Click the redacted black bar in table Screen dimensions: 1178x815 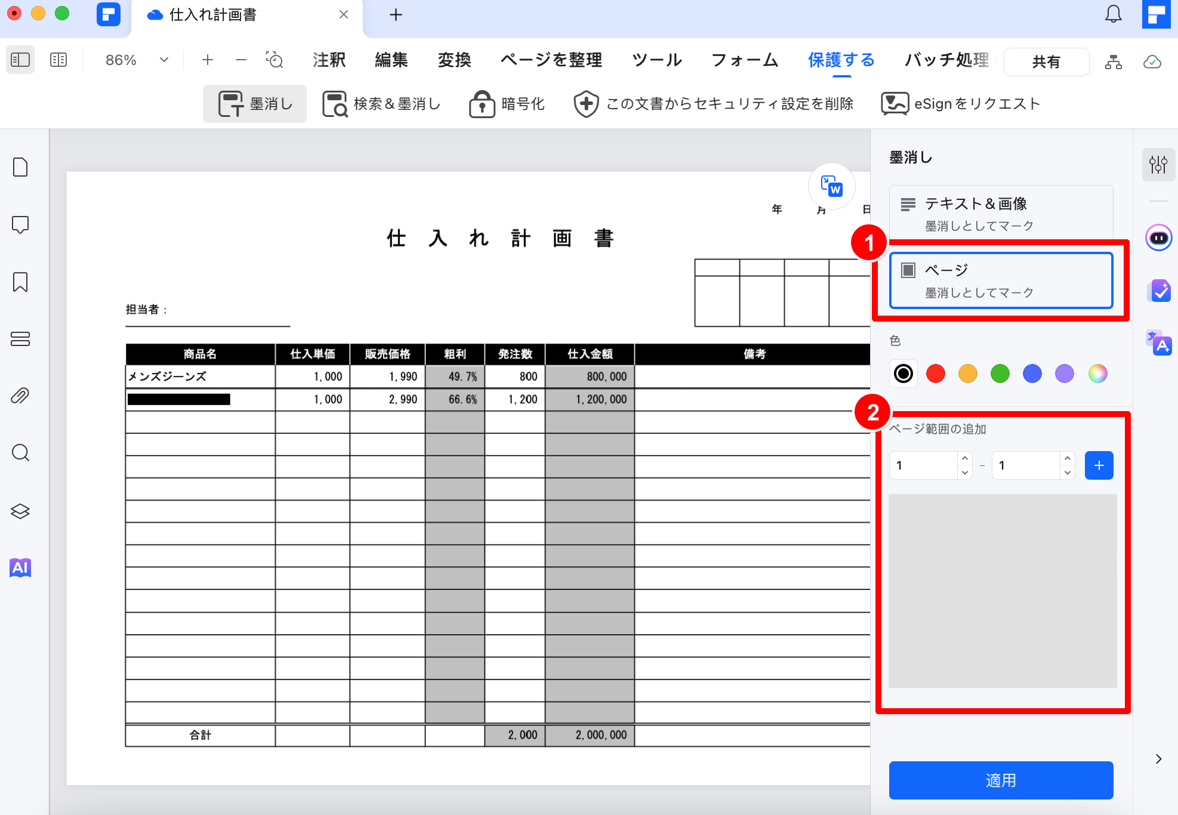pyautogui.click(x=179, y=399)
